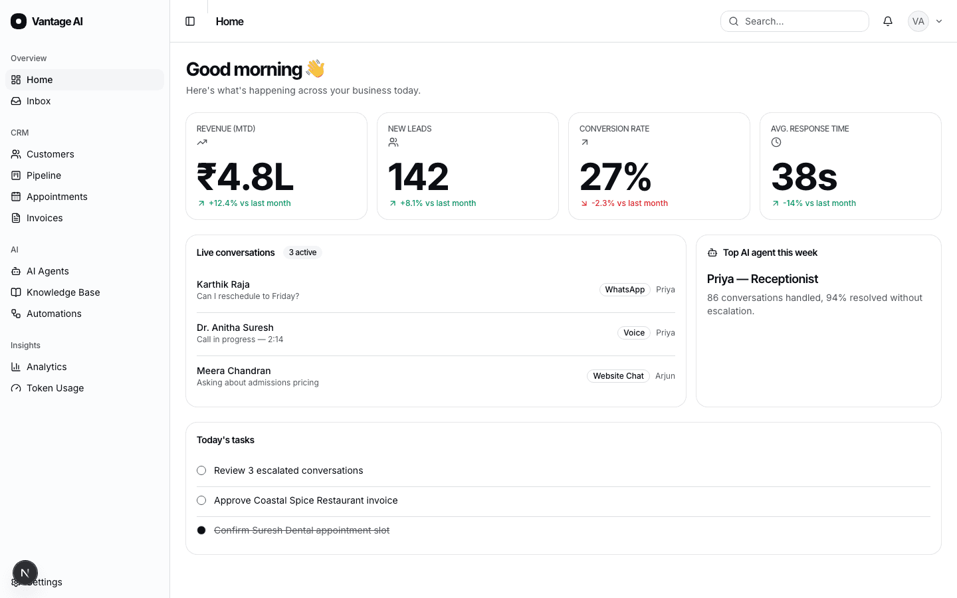957x598 pixels.
Task: Open the VA user avatar
Action: click(918, 21)
